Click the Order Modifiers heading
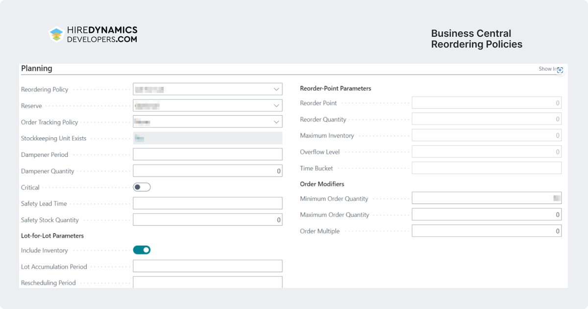Viewport: 588px width, 309px height. click(322, 184)
